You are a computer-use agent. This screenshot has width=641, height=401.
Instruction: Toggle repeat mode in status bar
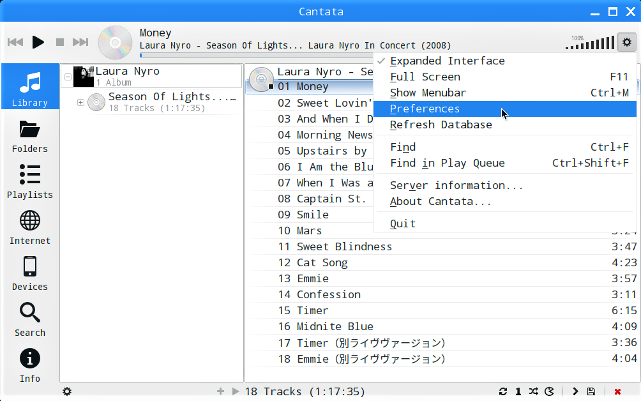503,391
